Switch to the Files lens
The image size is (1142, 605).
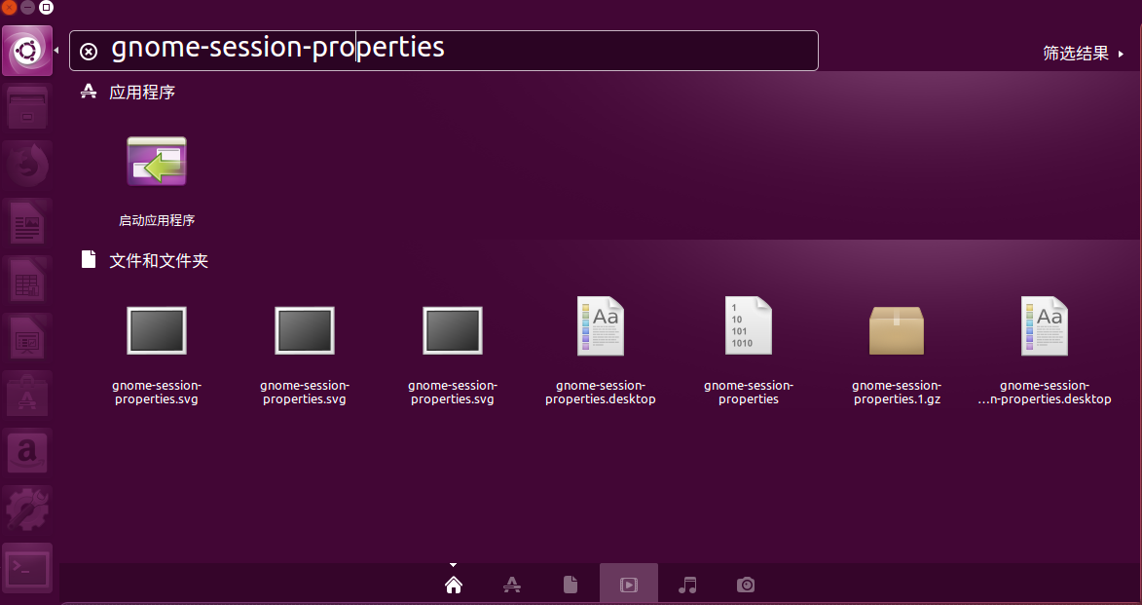[571, 585]
